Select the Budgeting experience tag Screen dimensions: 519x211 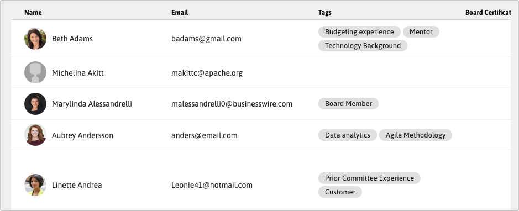359,31
